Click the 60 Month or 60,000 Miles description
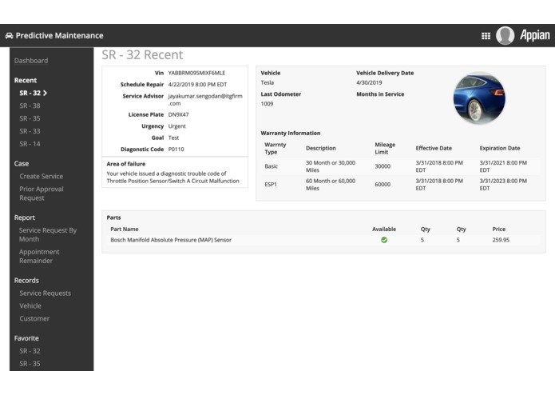Image resolution: width=555 pixels, height=395 pixels. pyautogui.click(x=331, y=185)
